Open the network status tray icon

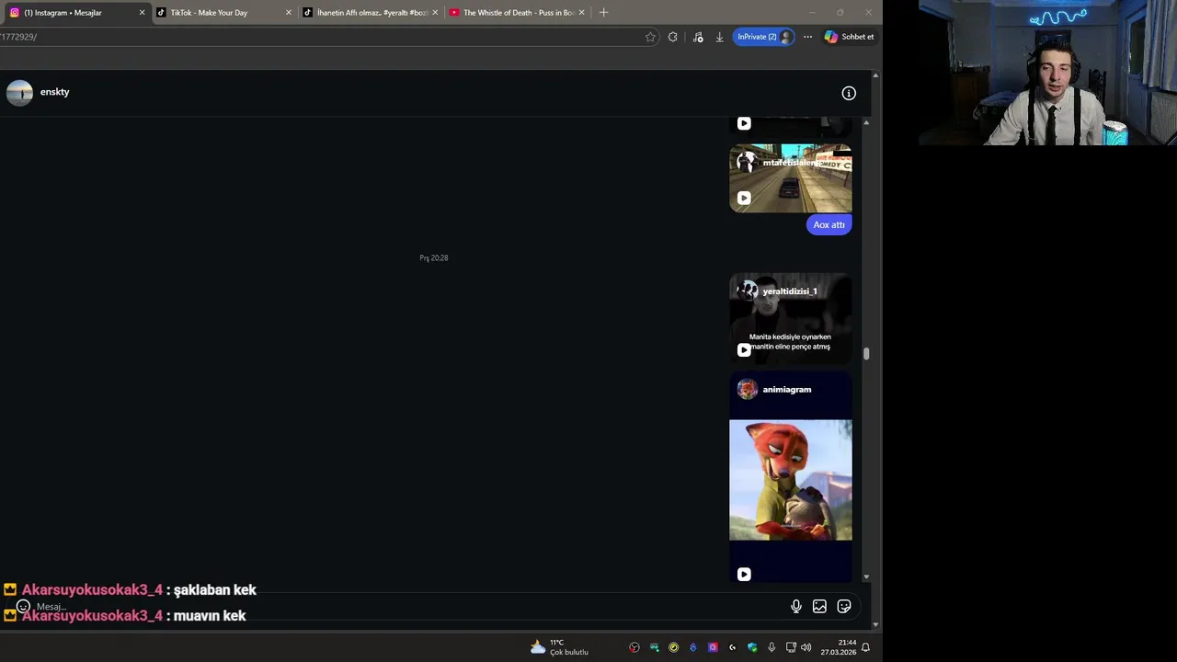coord(791,647)
